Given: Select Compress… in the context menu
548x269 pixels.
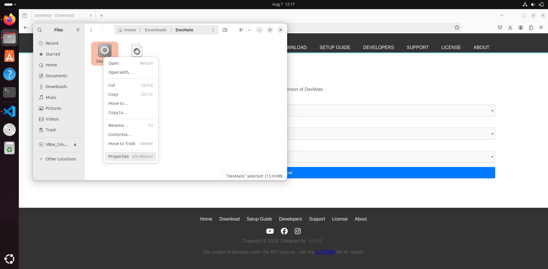Looking at the screenshot, I should (131, 134).
